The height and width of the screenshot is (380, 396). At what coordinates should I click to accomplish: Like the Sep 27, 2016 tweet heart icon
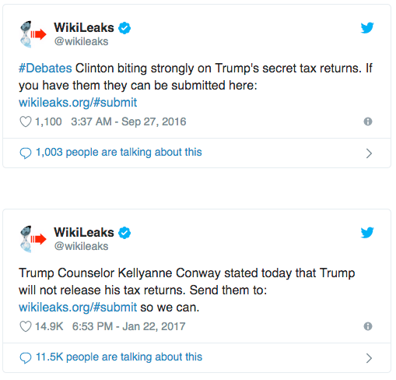point(26,121)
